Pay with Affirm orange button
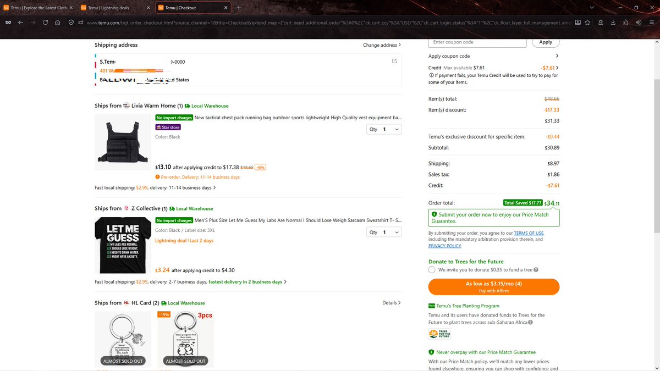This screenshot has height=371, width=660. click(x=493, y=287)
